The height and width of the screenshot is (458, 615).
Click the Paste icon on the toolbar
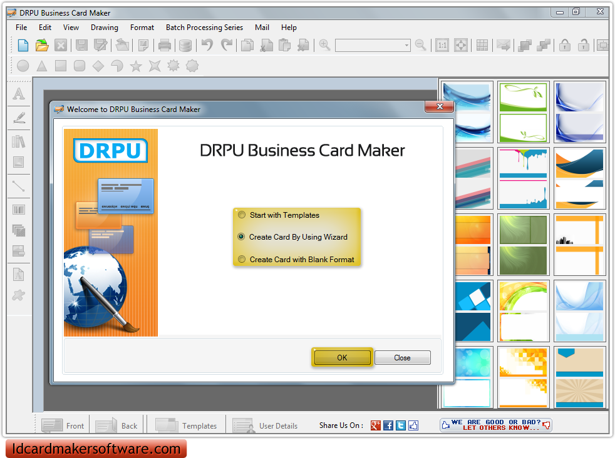click(284, 45)
